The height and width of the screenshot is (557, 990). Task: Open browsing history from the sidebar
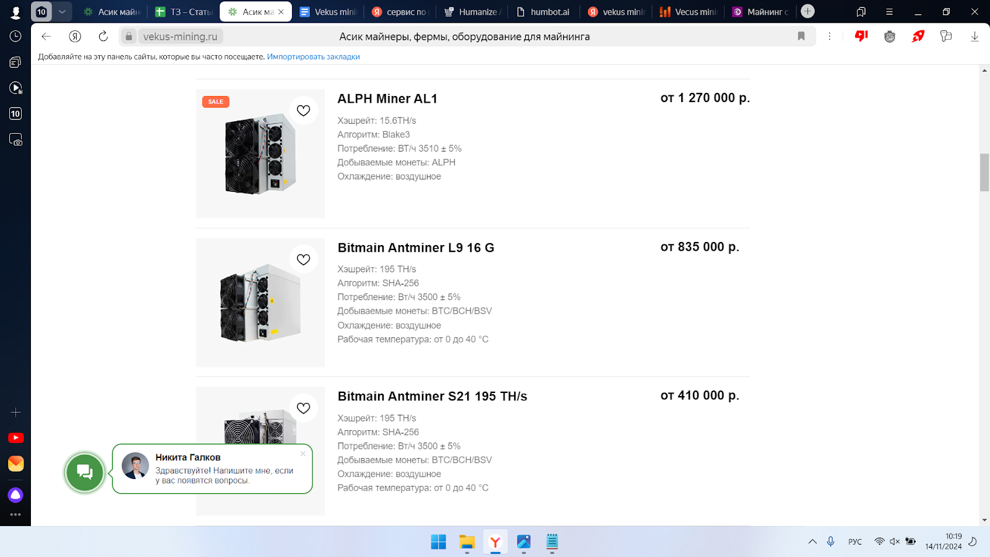pyautogui.click(x=15, y=37)
